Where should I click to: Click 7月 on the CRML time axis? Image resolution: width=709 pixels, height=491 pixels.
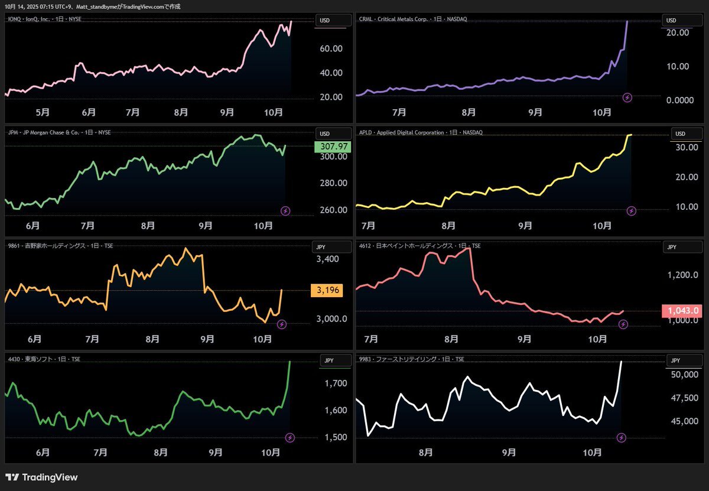pyautogui.click(x=399, y=112)
